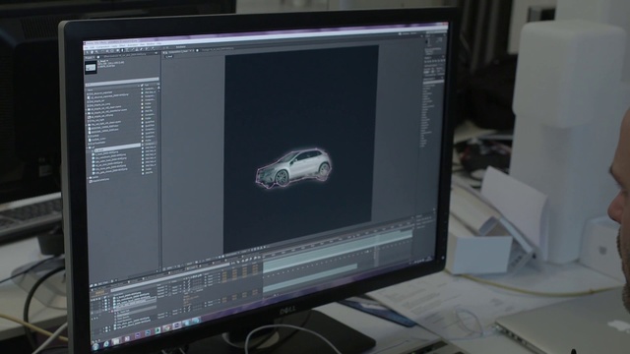Select the highlighted 5_final item in Project list
Screen dimensions: 630x354
pyautogui.click(x=116, y=147)
